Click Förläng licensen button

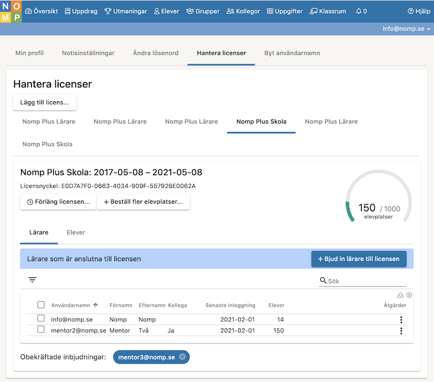58,202
